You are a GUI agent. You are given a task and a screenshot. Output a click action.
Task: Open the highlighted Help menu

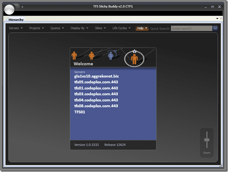coord(142,28)
